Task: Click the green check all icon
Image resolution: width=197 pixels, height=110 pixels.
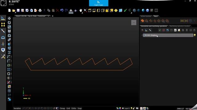Action: (160, 30)
